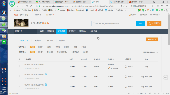Expand tracking dropdown in 170001 order row
Image resolution: width=170 pixels, height=95 pixels.
(x=130, y=87)
